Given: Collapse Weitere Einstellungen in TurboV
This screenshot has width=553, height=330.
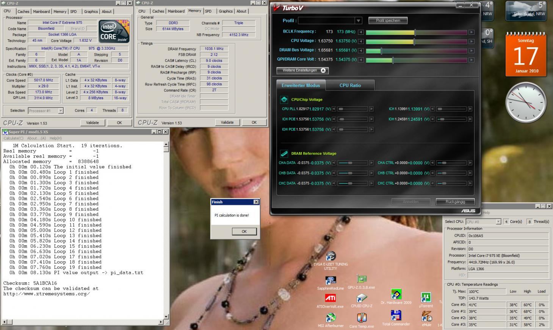Looking at the screenshot, I should (x=302, y=70).
